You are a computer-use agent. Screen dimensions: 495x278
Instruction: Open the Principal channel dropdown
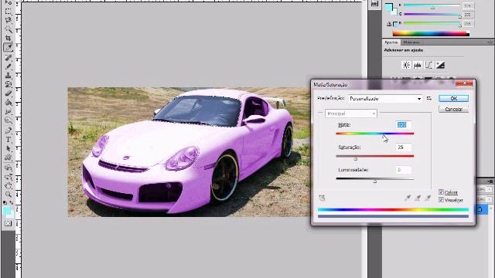(x=351, y=114)
